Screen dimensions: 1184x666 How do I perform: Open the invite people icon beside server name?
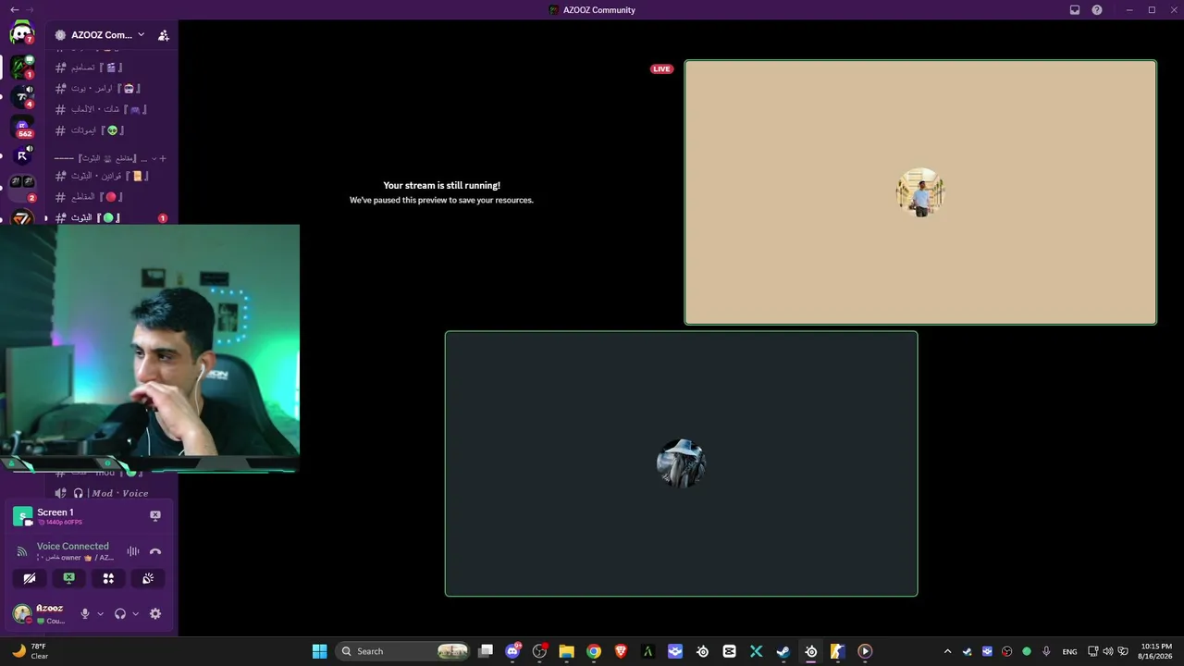coord(164,35)
